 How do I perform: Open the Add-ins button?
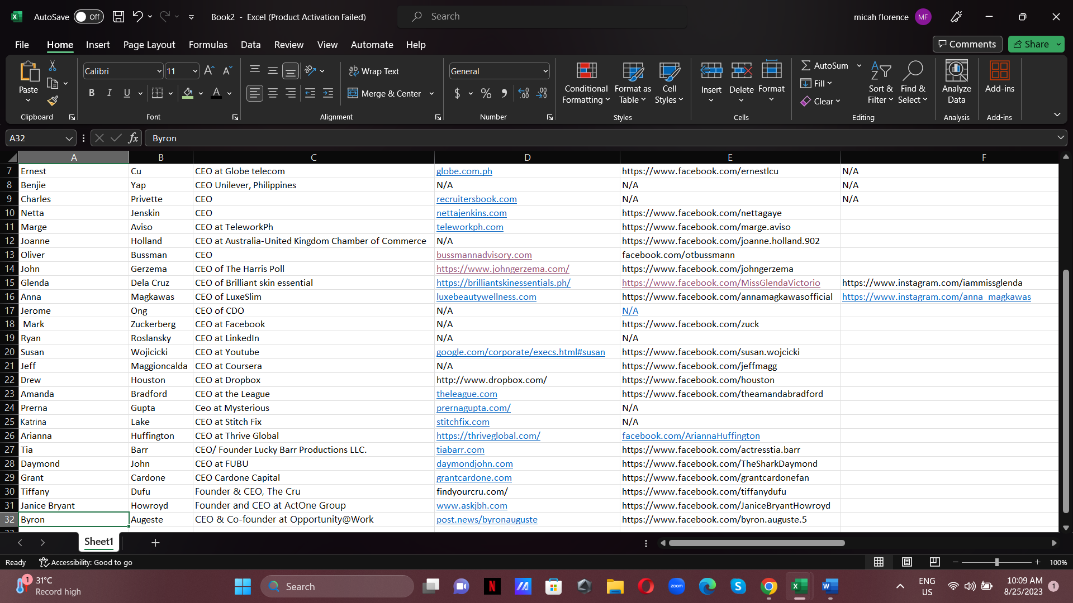[x=999, y=77]
